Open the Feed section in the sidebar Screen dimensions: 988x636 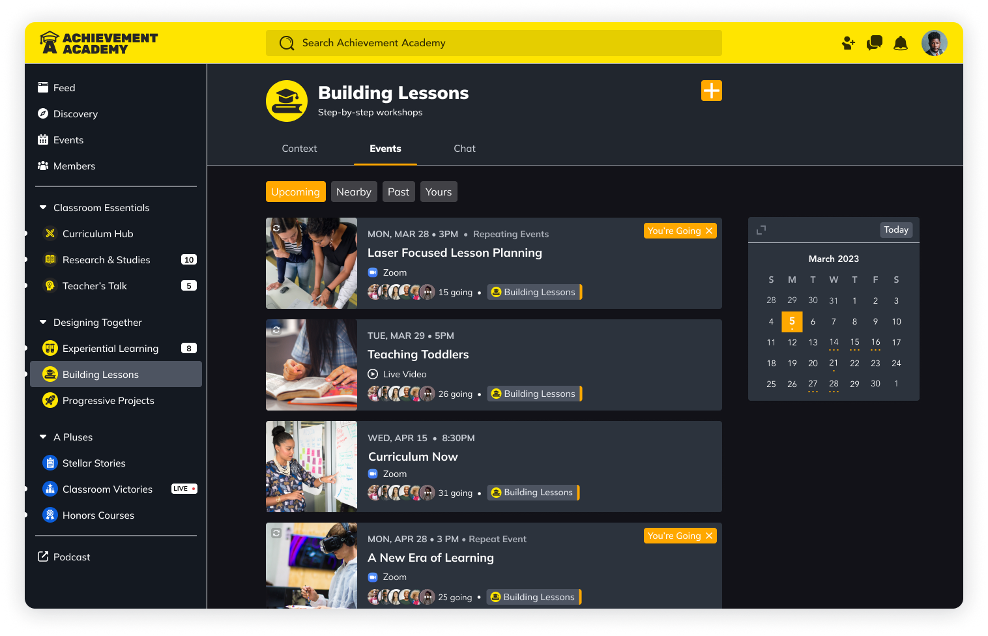64,87
